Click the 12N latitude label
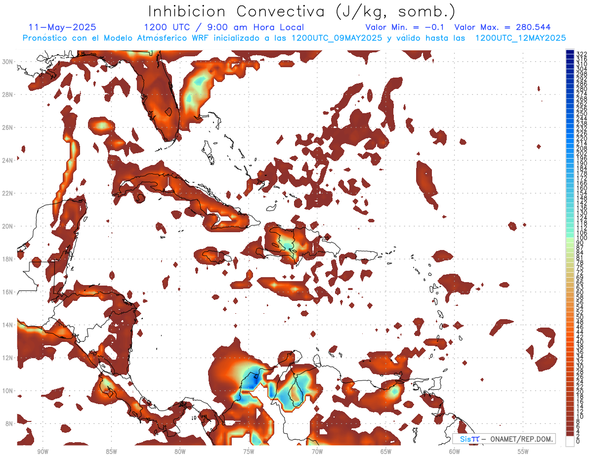The image size is (593, 458). click(8, 357)
